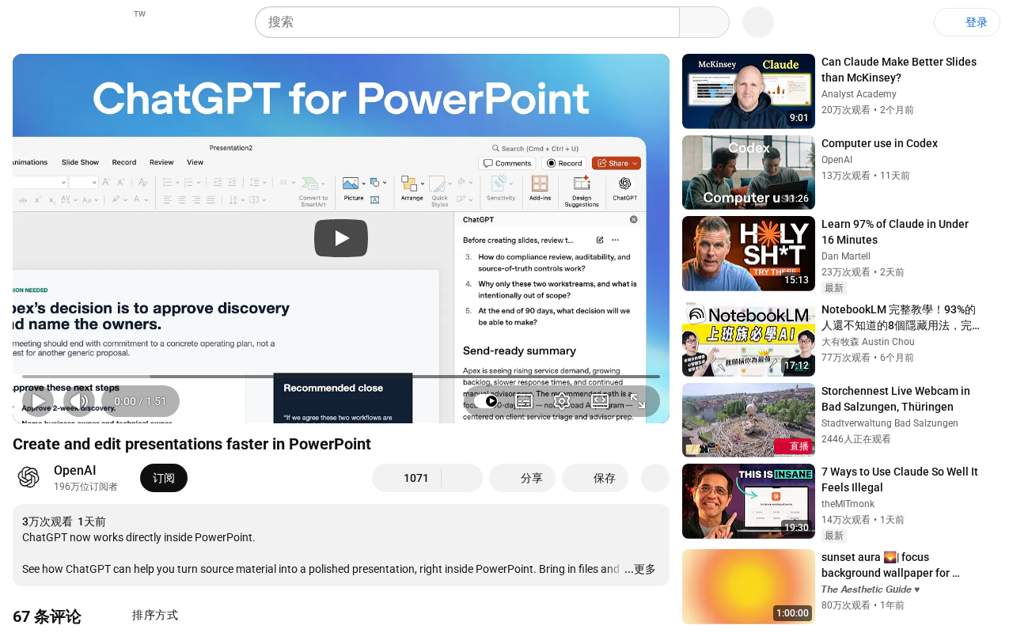
Task: Turn on subtitles with the captions icon
Action: click(x=524, y=401)
